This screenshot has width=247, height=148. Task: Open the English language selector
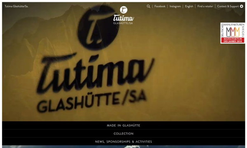(189, 6)
